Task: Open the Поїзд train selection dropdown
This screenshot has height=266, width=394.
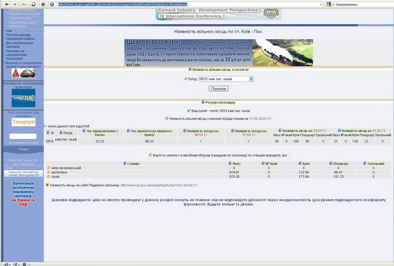Action: tap(226, 79)
